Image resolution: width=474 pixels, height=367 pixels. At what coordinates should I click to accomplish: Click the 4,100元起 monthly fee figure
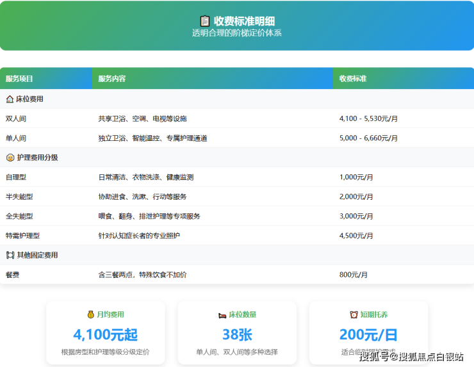pyautogui.click(x=106, y=334)
